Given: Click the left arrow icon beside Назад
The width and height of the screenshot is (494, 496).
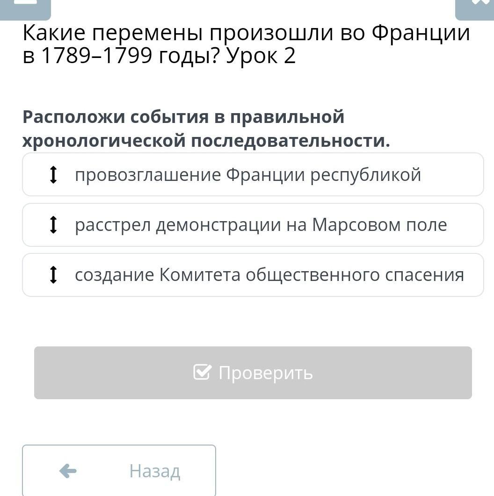Looking at the screenshot, I should tap(68, 471).
